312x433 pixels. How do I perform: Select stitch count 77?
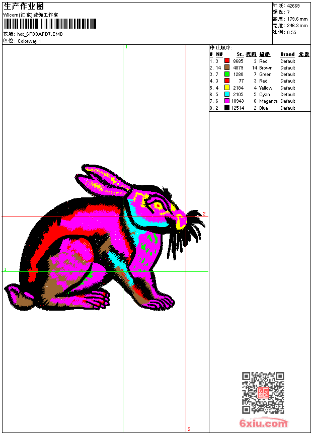[x=241, y=81]
